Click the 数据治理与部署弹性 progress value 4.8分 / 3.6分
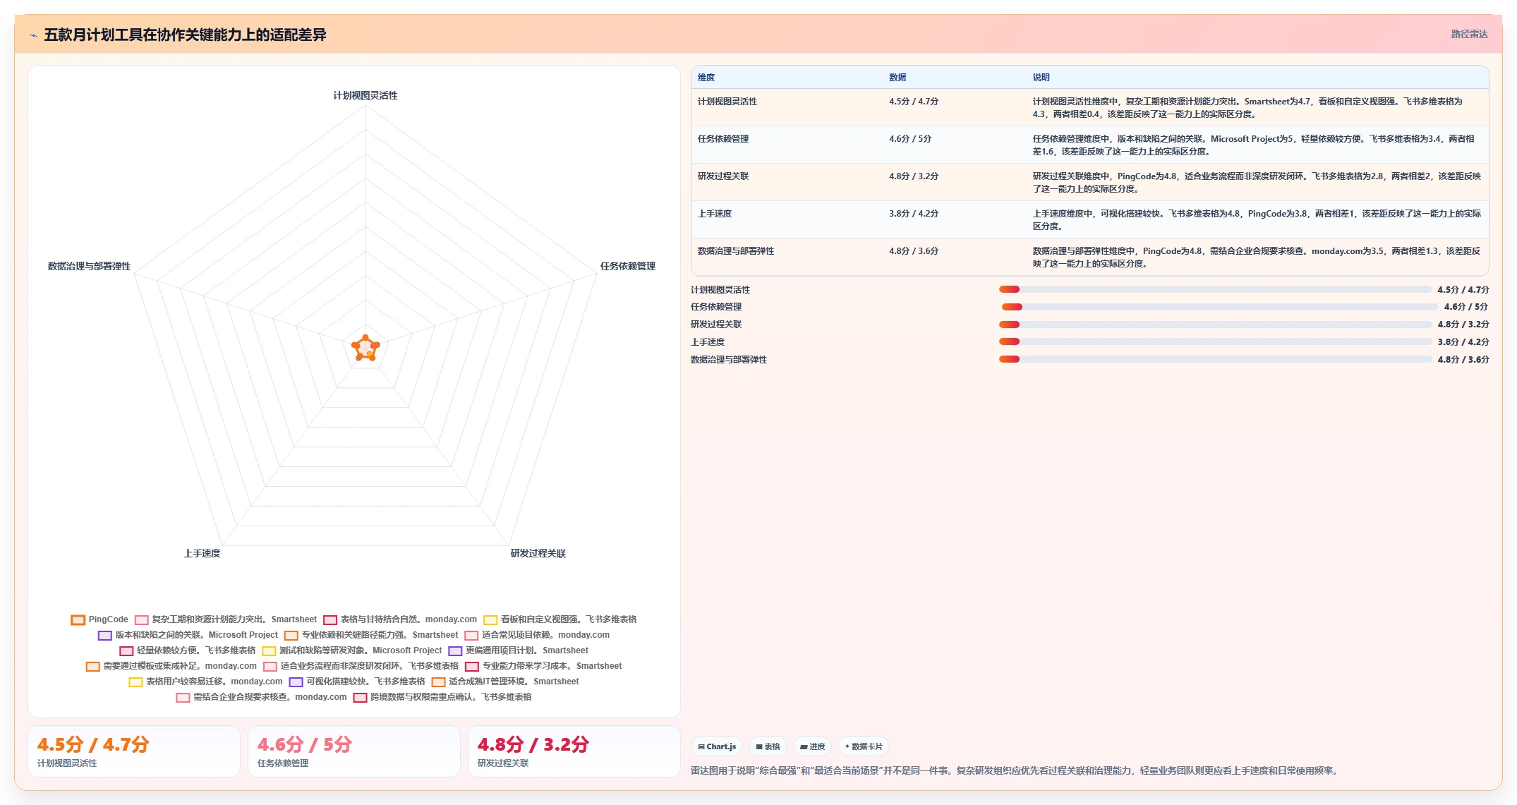The image size is (1517, 805). coord(1463,360)
